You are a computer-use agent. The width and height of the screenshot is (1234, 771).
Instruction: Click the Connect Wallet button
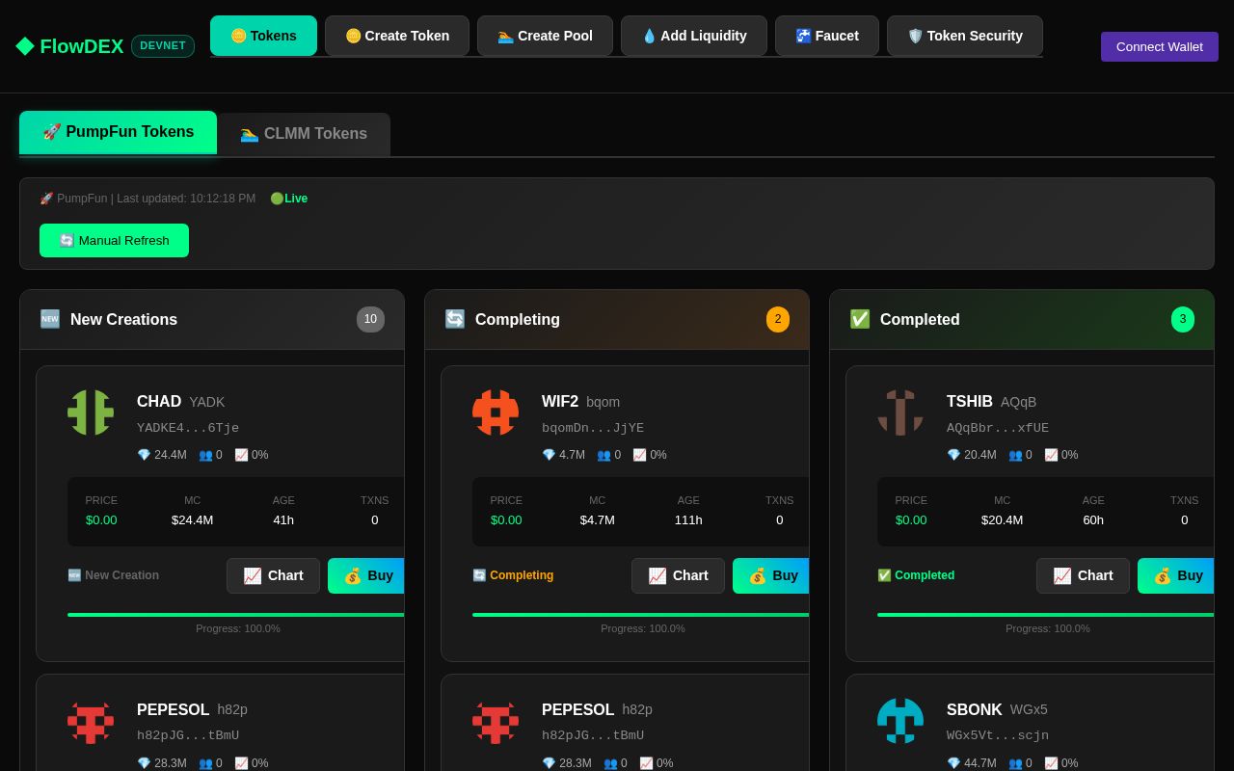tap(1160, 46)
